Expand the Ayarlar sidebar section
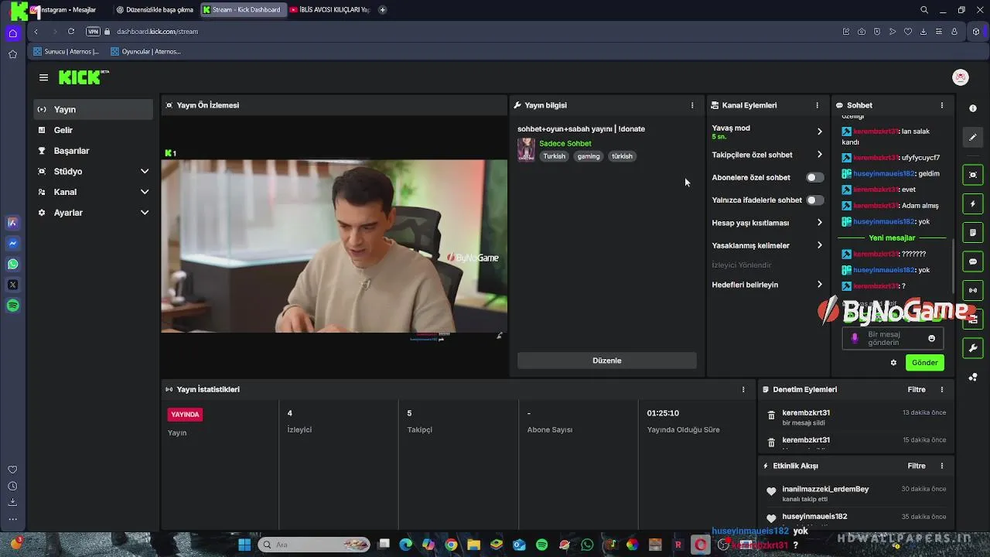Image resolution: width=990 pixels, height=557 pixels. point(145,213)
